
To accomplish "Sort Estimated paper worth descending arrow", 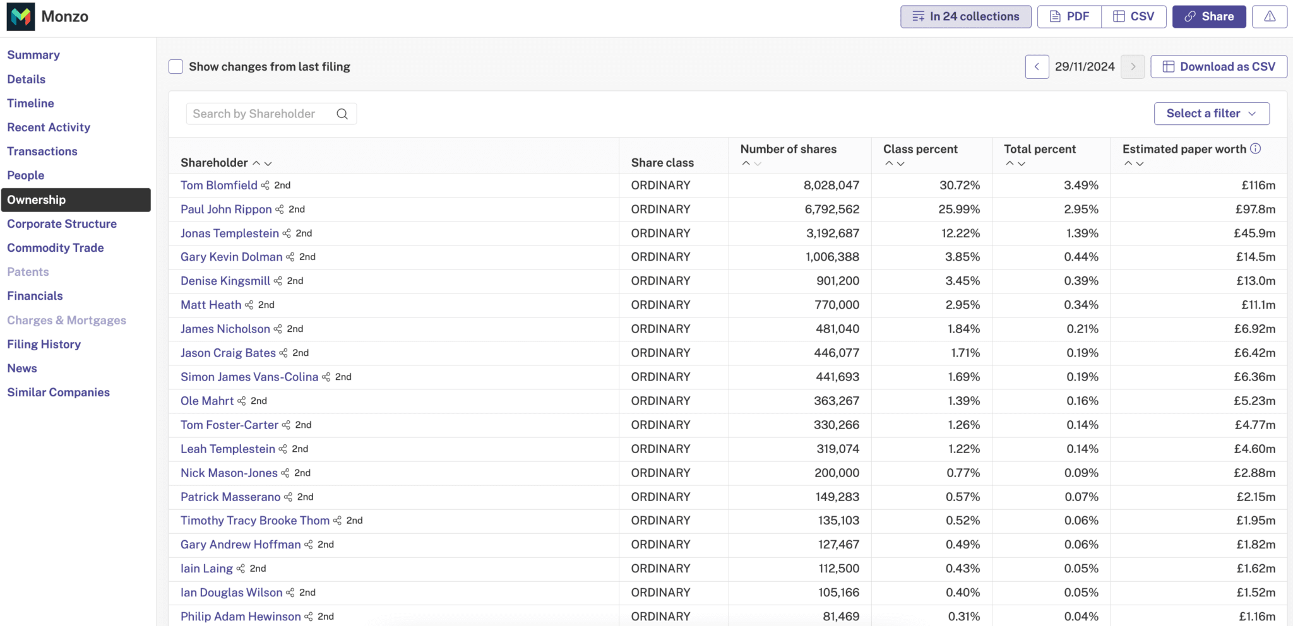I will tap(1140, 163).
